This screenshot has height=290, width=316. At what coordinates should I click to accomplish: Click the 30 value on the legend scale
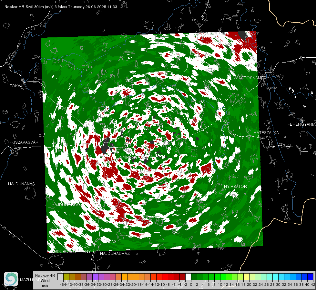278,285
